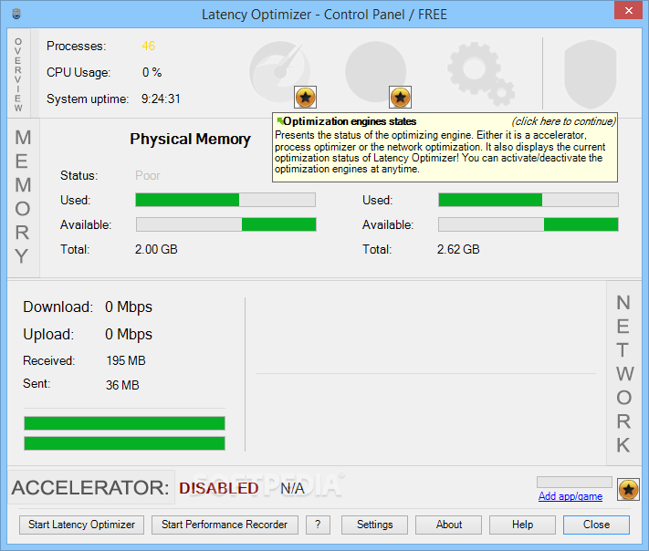The height and width of the screenshot is (551, 649).
Task: Click the gears network optimization icon
Action: coord(481,74)
